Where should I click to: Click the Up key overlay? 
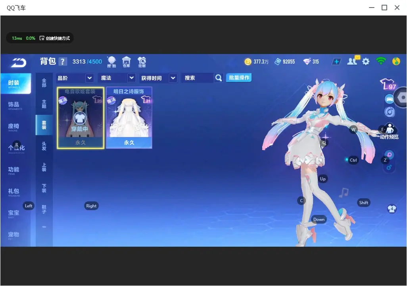click(x=323, y=179)
